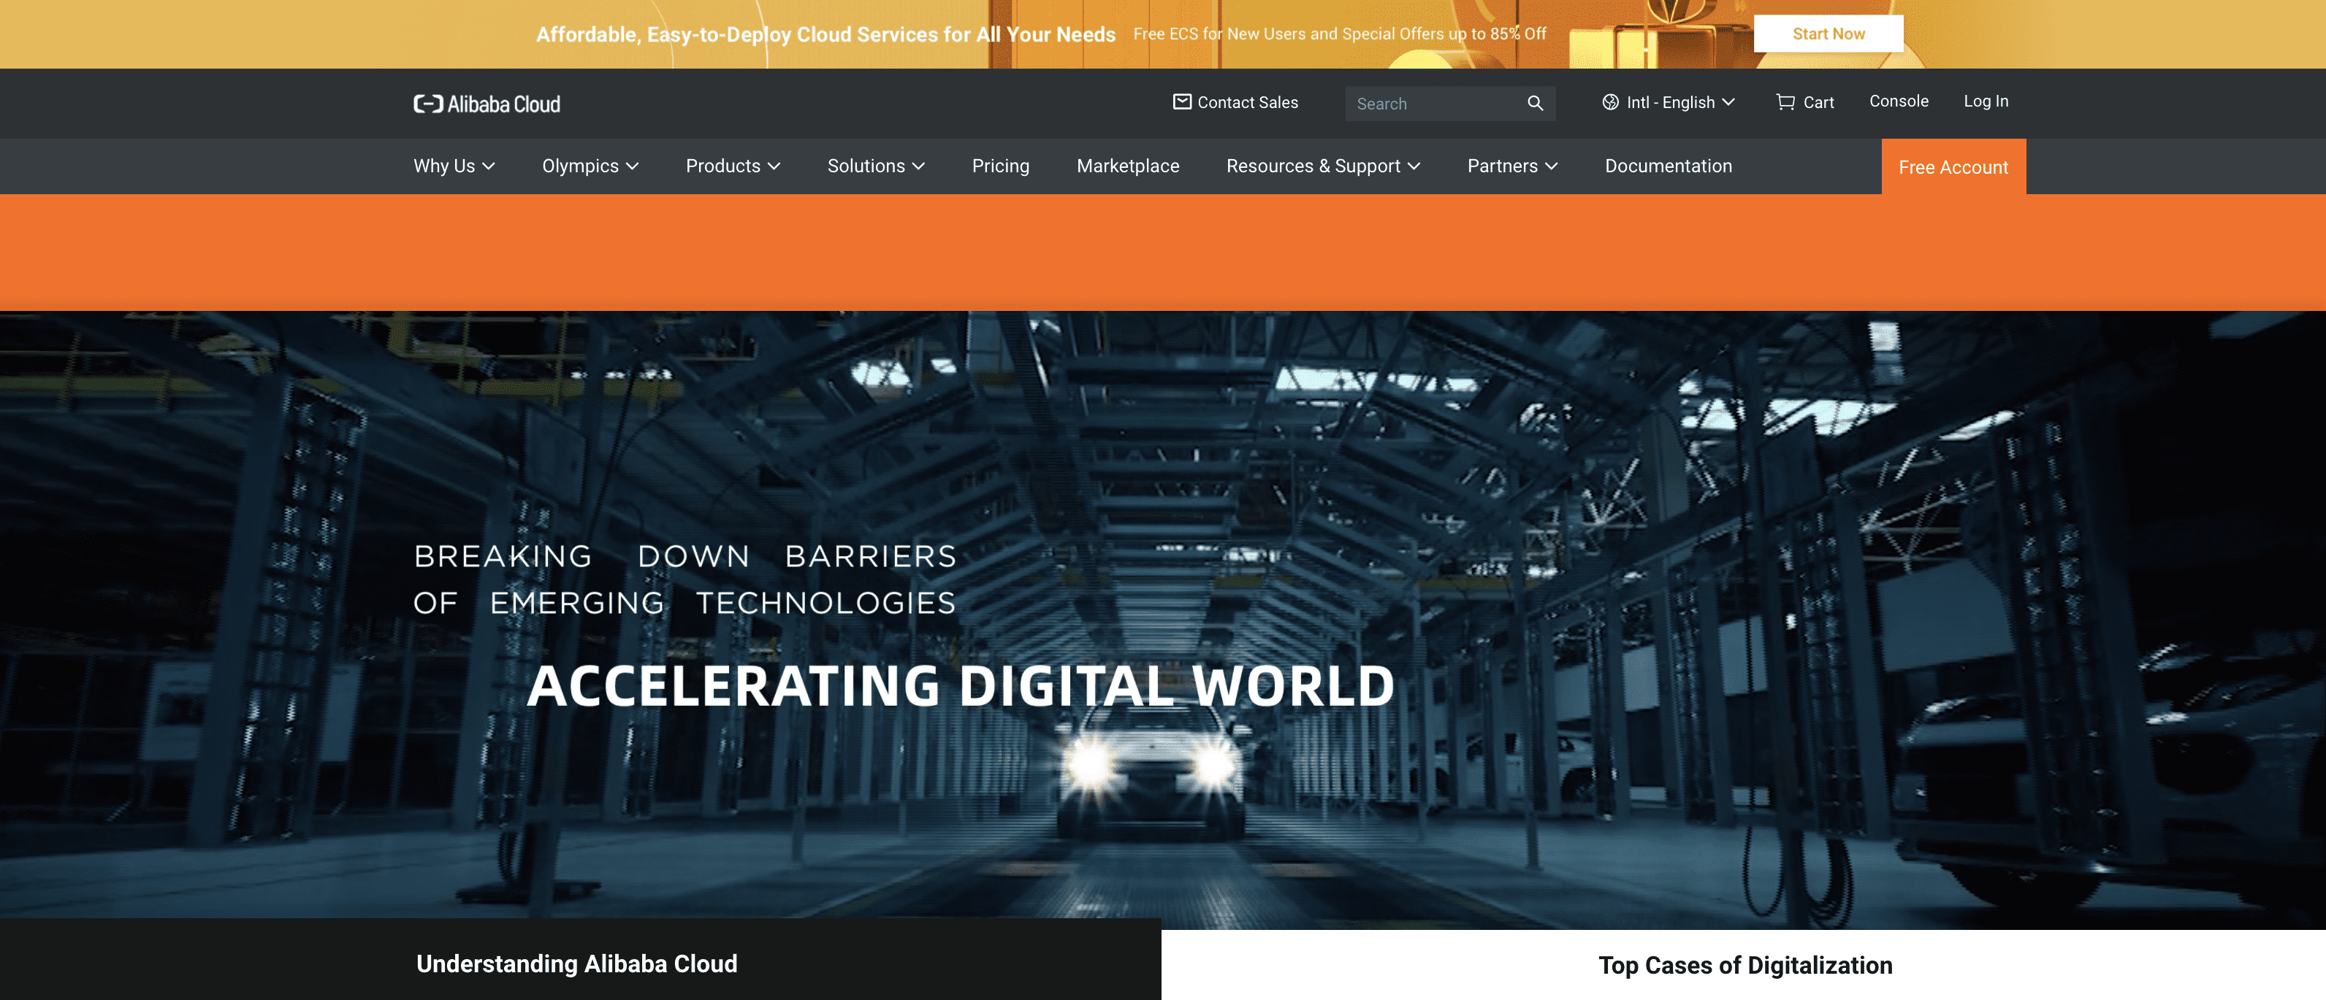Open the Cart link
Viewport: 2326px width, 1000px height.
pyautogui.click(x=1805, y=102)
